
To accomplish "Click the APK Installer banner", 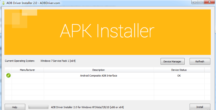I will pyautogui.click(x=107, y=32).
